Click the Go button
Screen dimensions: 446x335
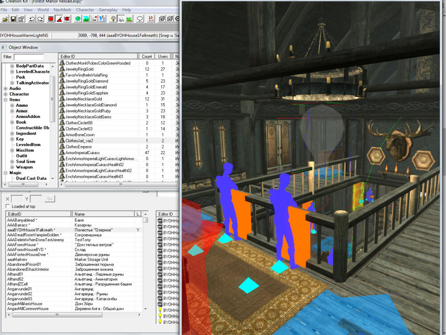(x=50, y=199)
